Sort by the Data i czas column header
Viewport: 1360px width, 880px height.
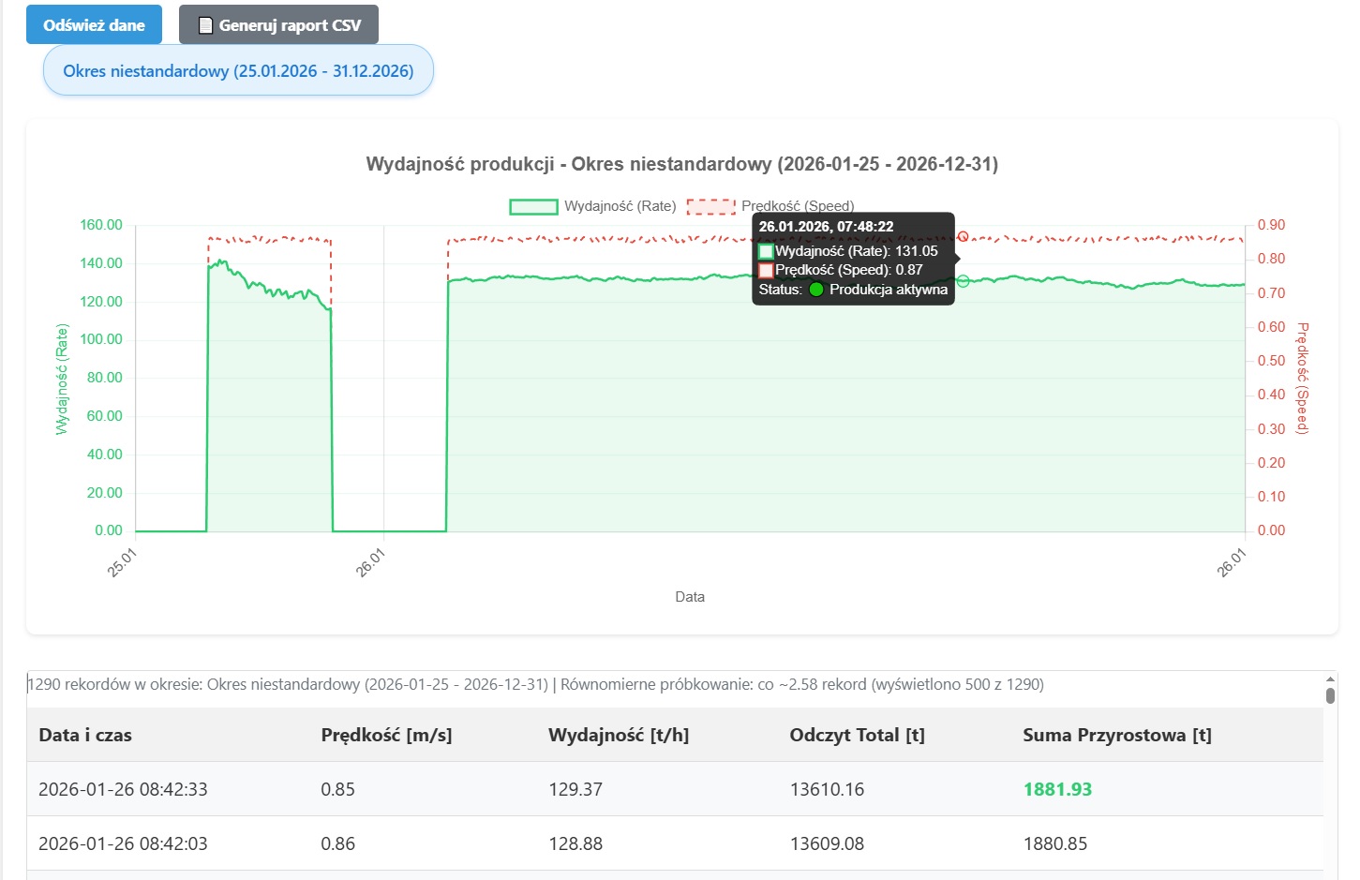coord(85,736)
